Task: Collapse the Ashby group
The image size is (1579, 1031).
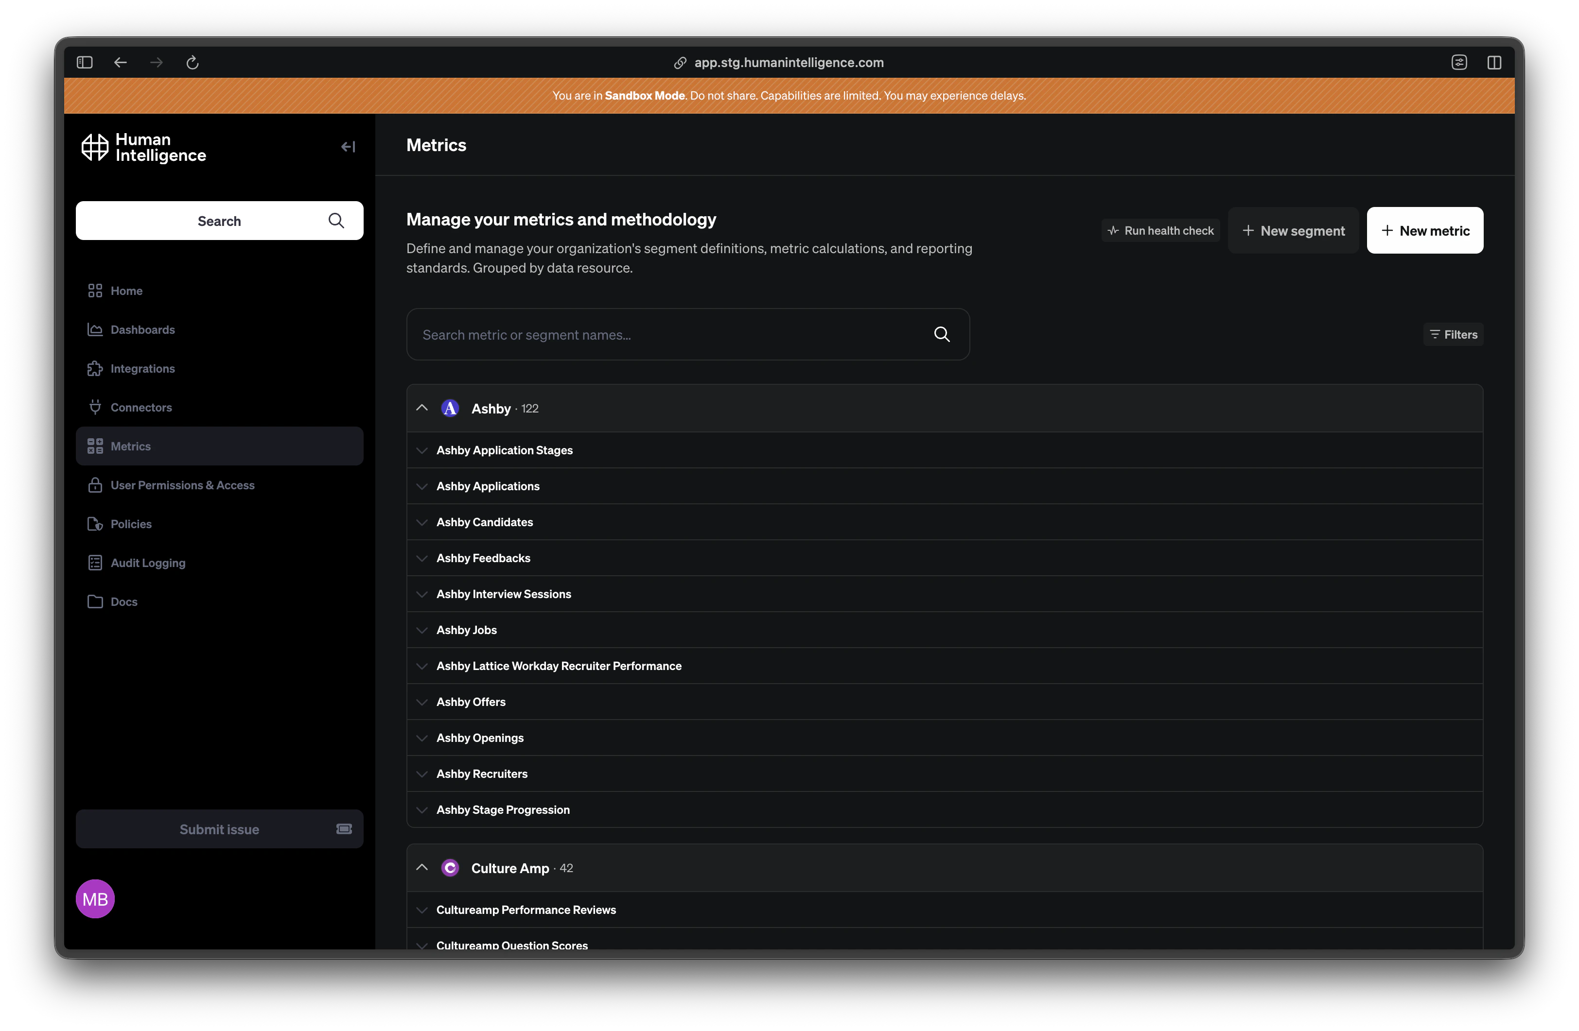Action: tap(422, 408)
